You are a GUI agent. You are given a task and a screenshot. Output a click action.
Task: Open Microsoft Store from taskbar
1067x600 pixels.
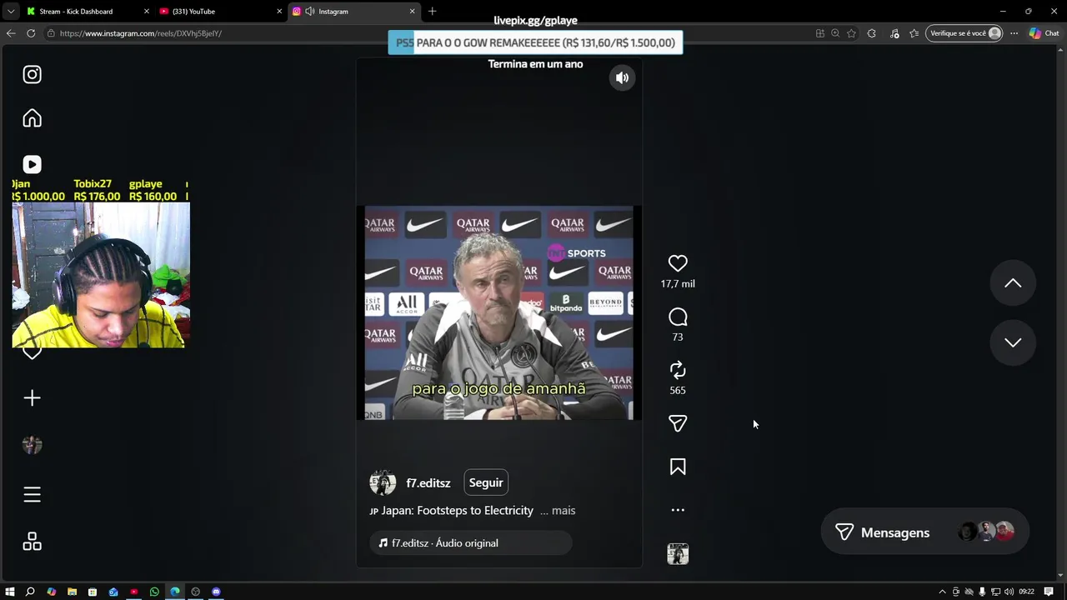coord(93,592)
